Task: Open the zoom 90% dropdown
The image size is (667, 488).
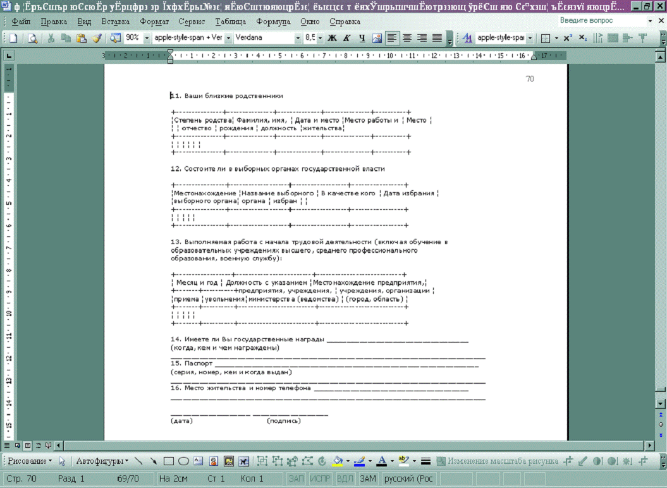Action: (147, 38)
